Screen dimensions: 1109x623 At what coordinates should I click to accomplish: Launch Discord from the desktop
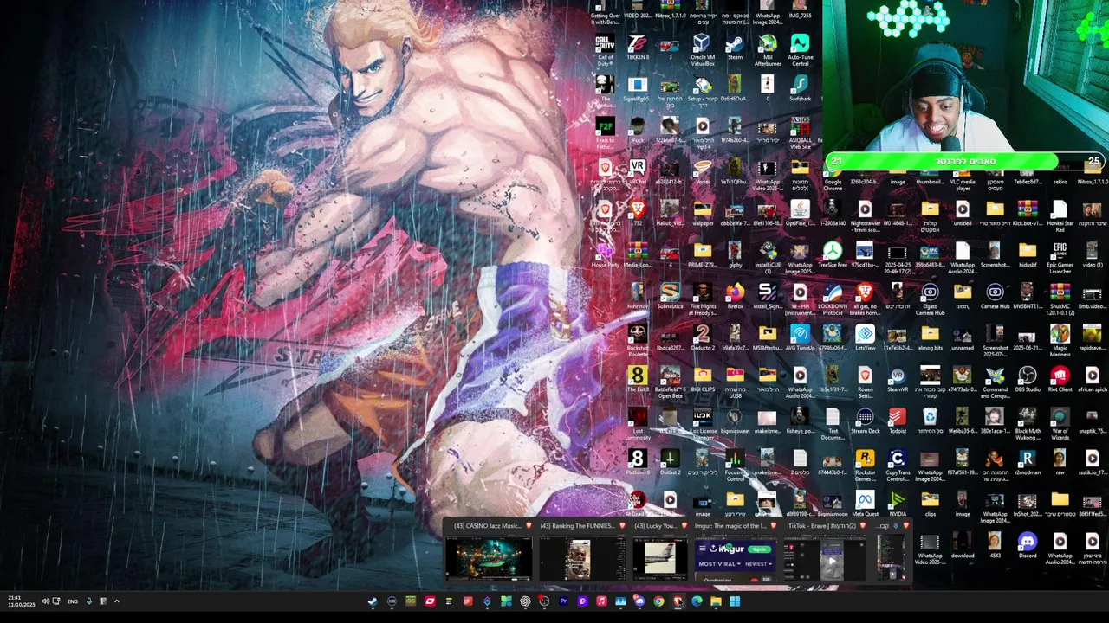tap(1027, 546)
